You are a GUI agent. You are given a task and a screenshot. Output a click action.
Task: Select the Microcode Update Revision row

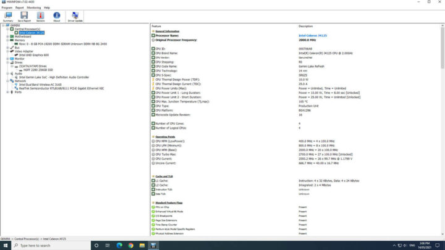click(x=173, y=115)
